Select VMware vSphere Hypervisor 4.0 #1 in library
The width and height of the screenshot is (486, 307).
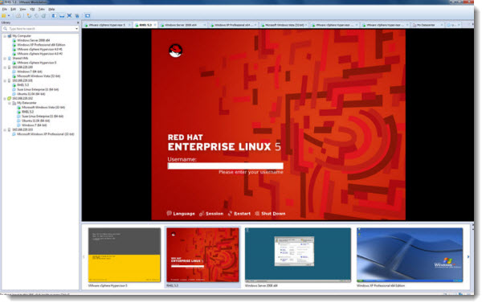(39, 49)
